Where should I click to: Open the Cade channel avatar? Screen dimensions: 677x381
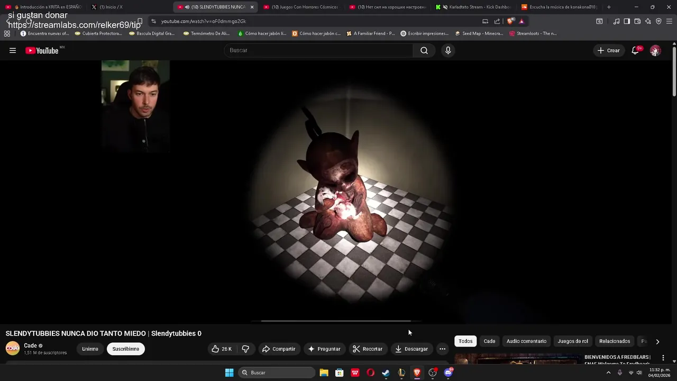coord(13,348)
